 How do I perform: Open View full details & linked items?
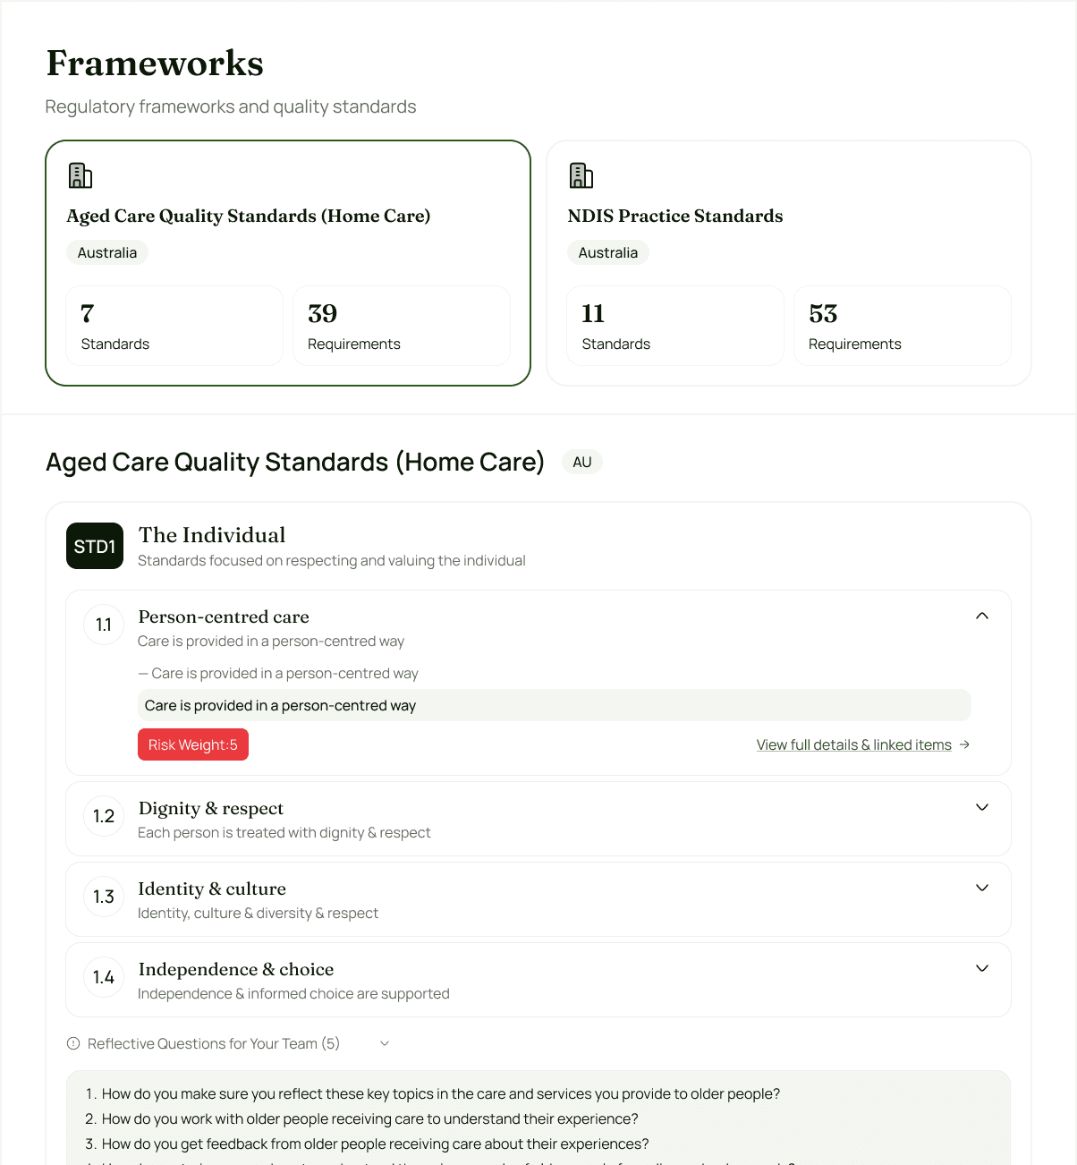[852, 744]
